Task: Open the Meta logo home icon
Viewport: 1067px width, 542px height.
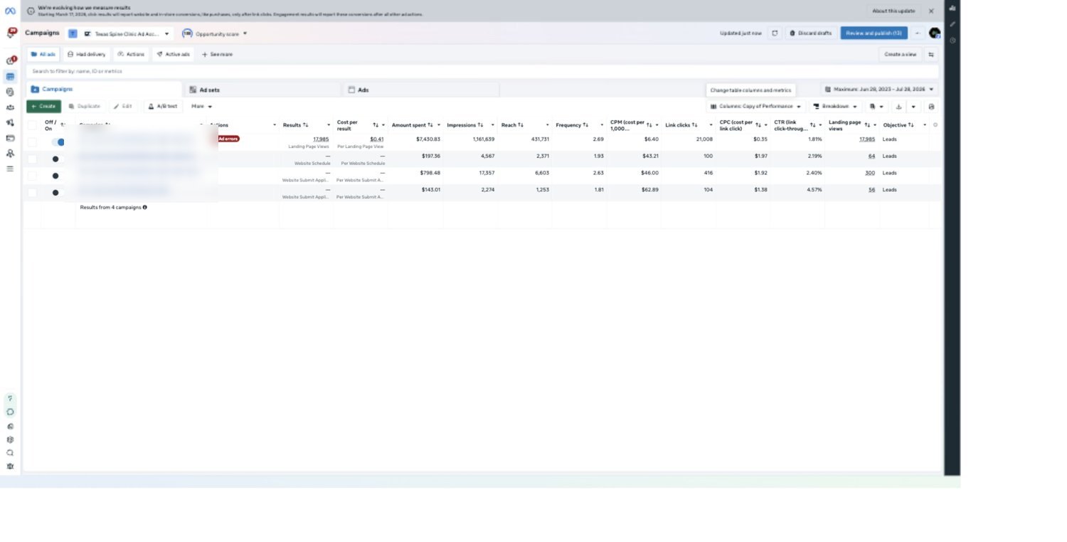Action: (x=10, y=11)
